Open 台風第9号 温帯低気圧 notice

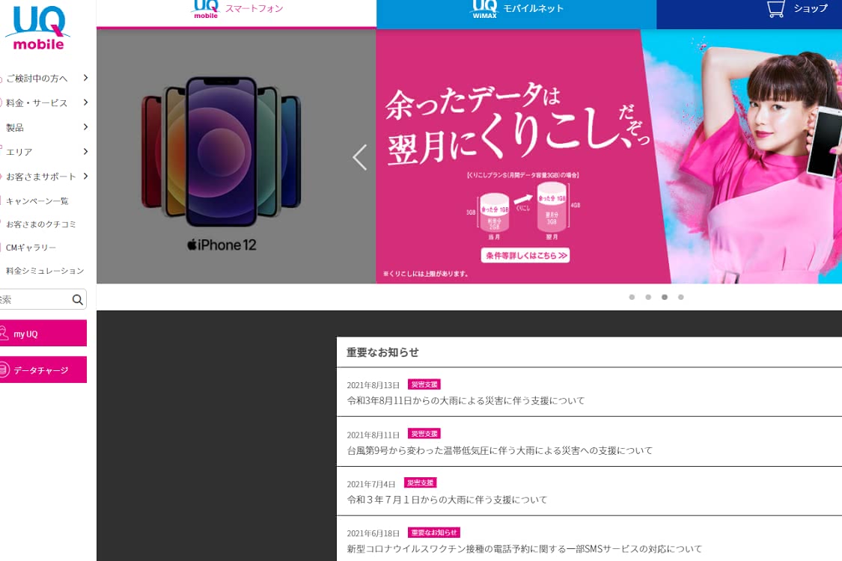click(500, 450)
